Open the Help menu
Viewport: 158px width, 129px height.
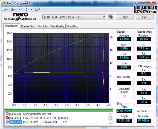(x=38, y=9)
